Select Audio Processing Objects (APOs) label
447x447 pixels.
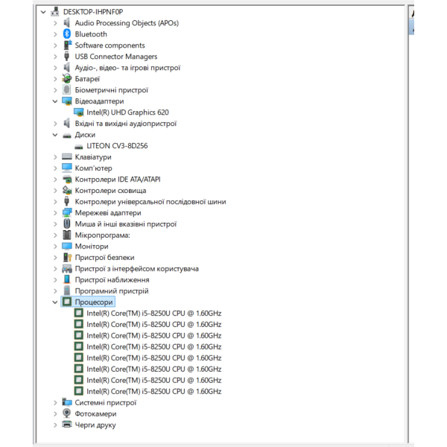(127, 23)
